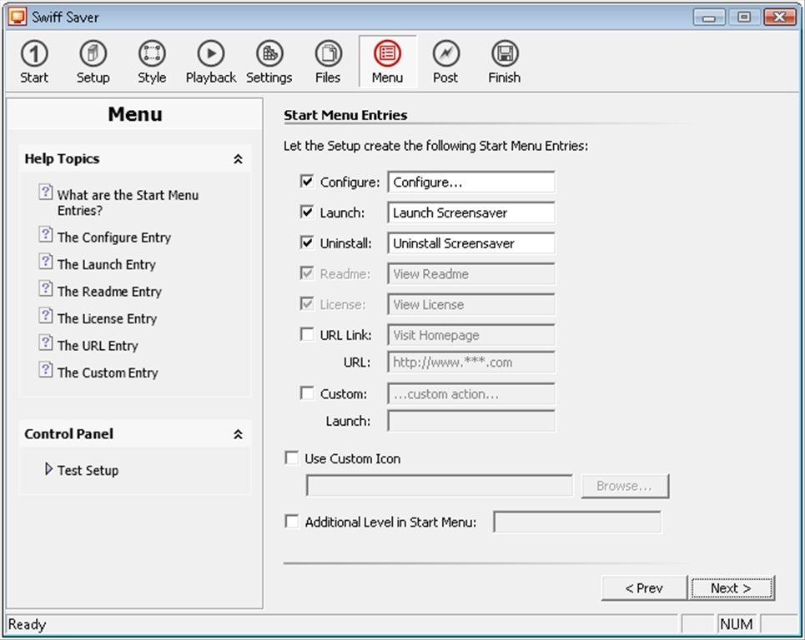
Task: Collapse the Control Panel section
Action: pyautogui.click(x=238, y=434)
